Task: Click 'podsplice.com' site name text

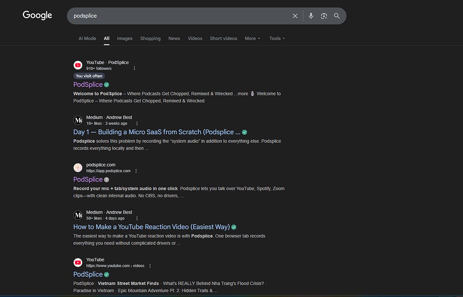Action: pyautogui.click(x=100, y=165)
